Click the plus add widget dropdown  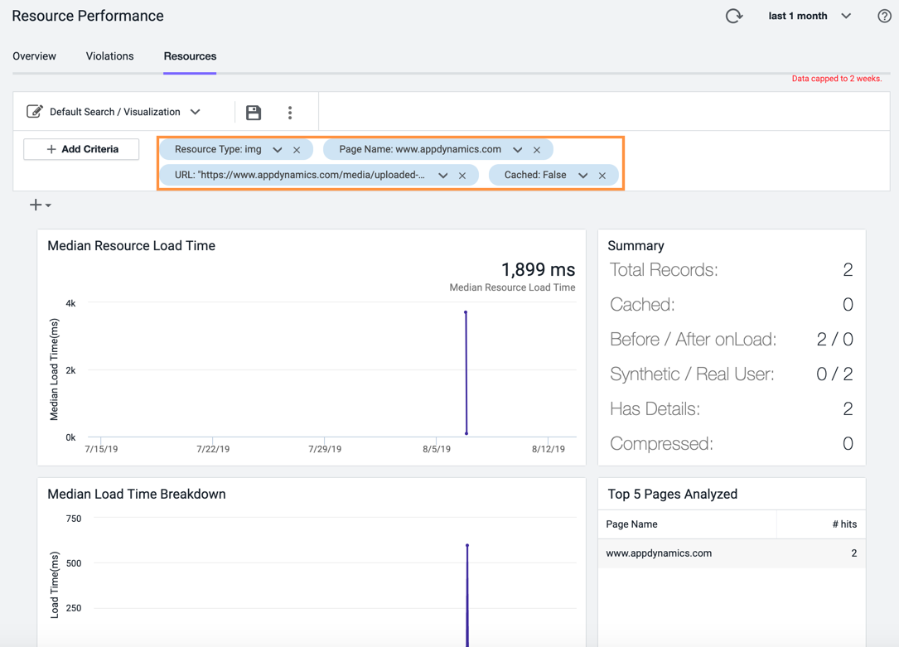coord(40,205)
